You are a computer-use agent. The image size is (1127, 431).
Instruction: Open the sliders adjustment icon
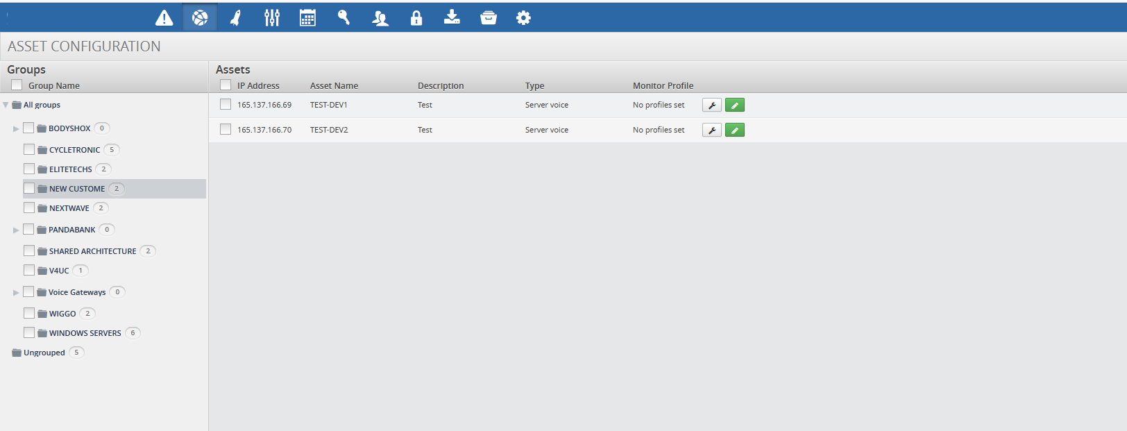tap(272, 18)
